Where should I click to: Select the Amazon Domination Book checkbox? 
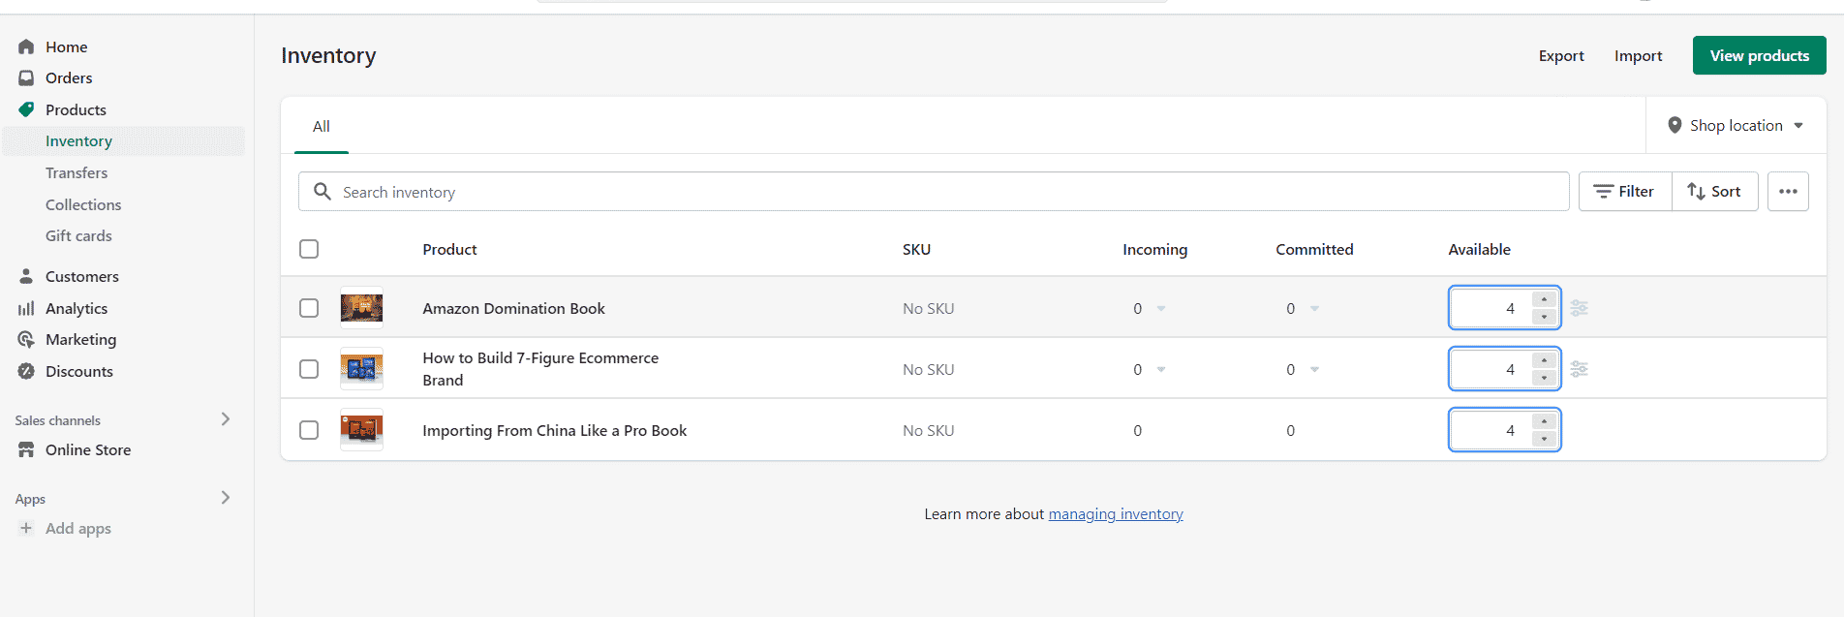309,308
